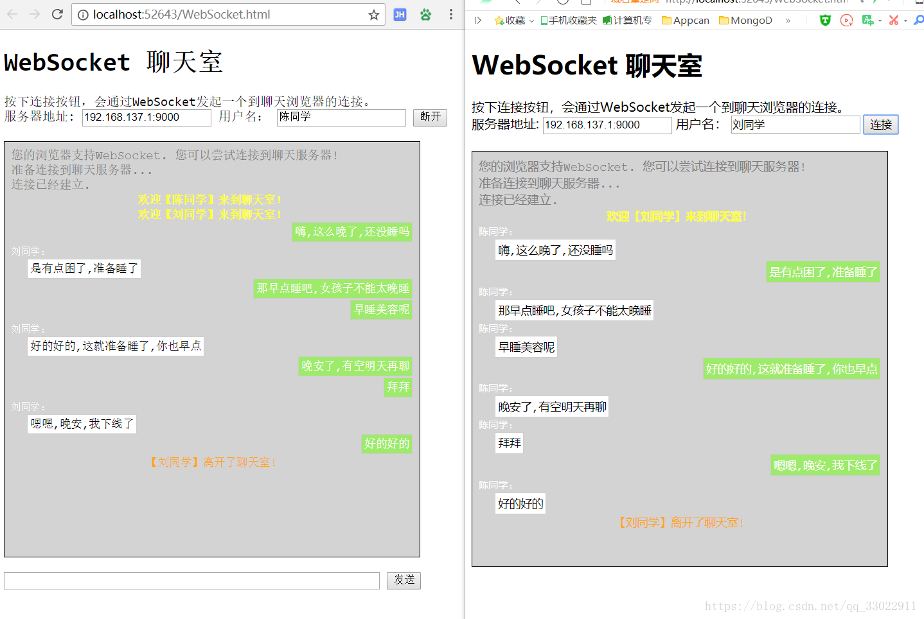Expand the sidebar toggle left of 收藏
924x619 pixels.
[478, 21]
